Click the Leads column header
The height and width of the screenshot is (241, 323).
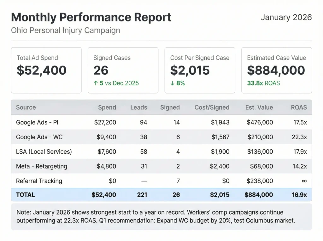(x=138, y=107)
